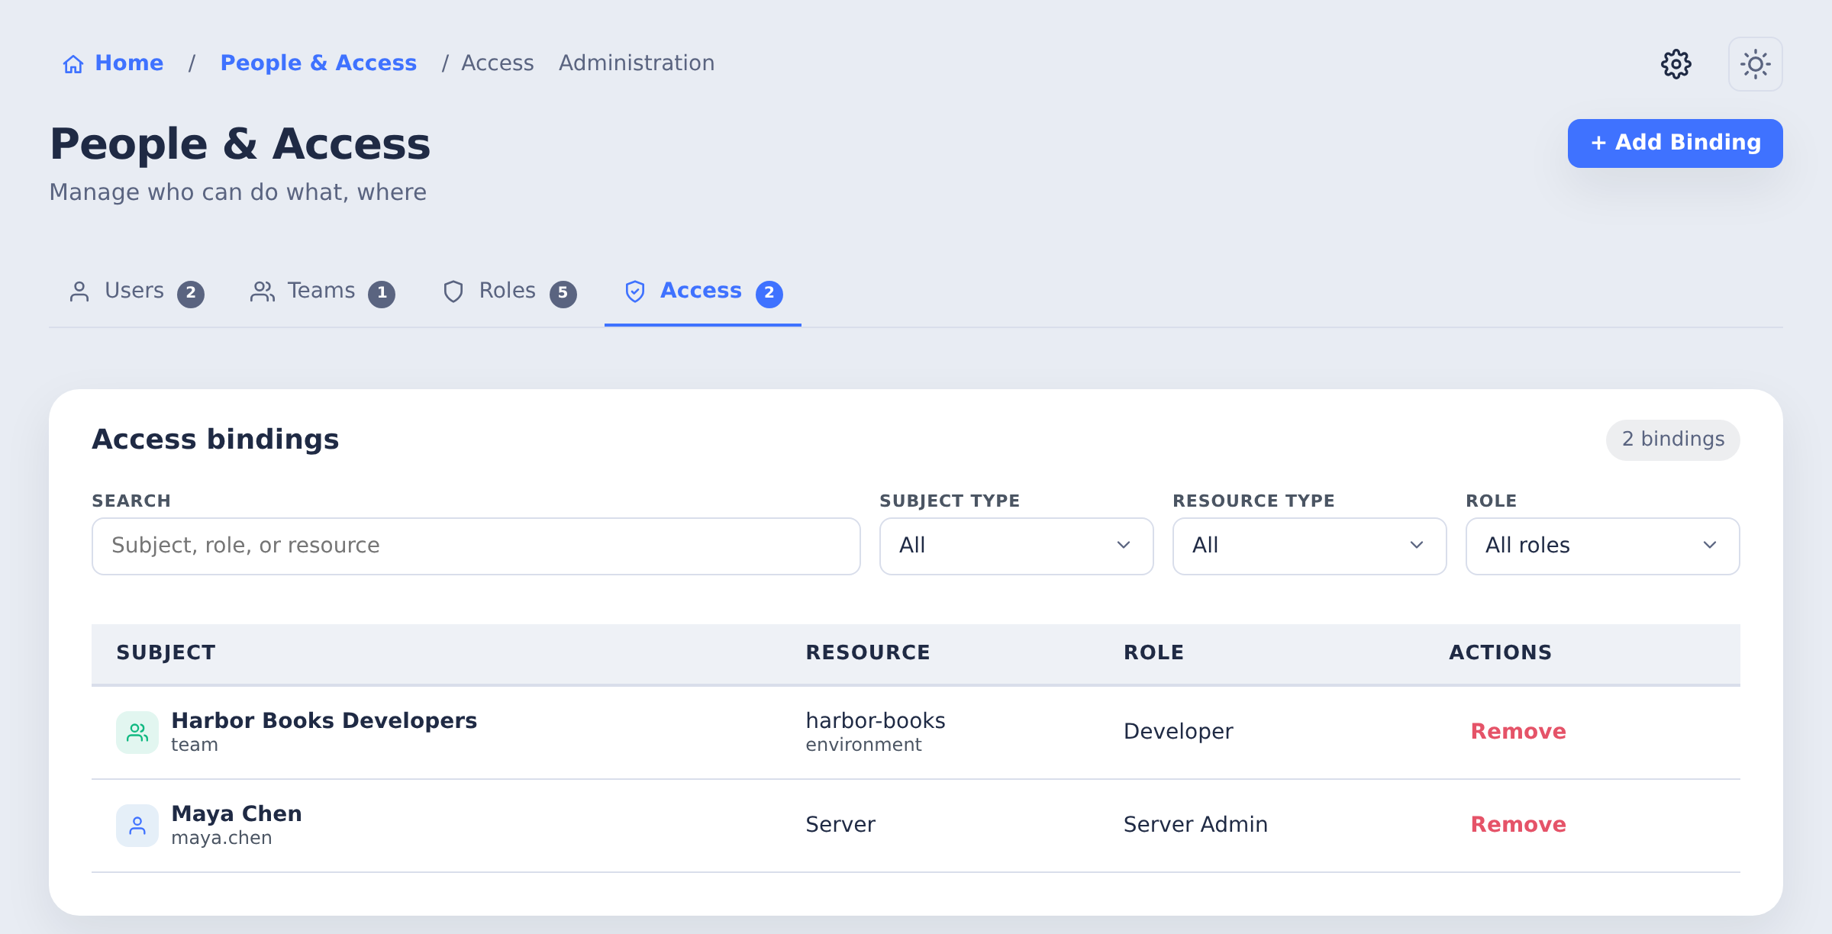Remove the Harbor Books Developers binding

[1518, 731]
